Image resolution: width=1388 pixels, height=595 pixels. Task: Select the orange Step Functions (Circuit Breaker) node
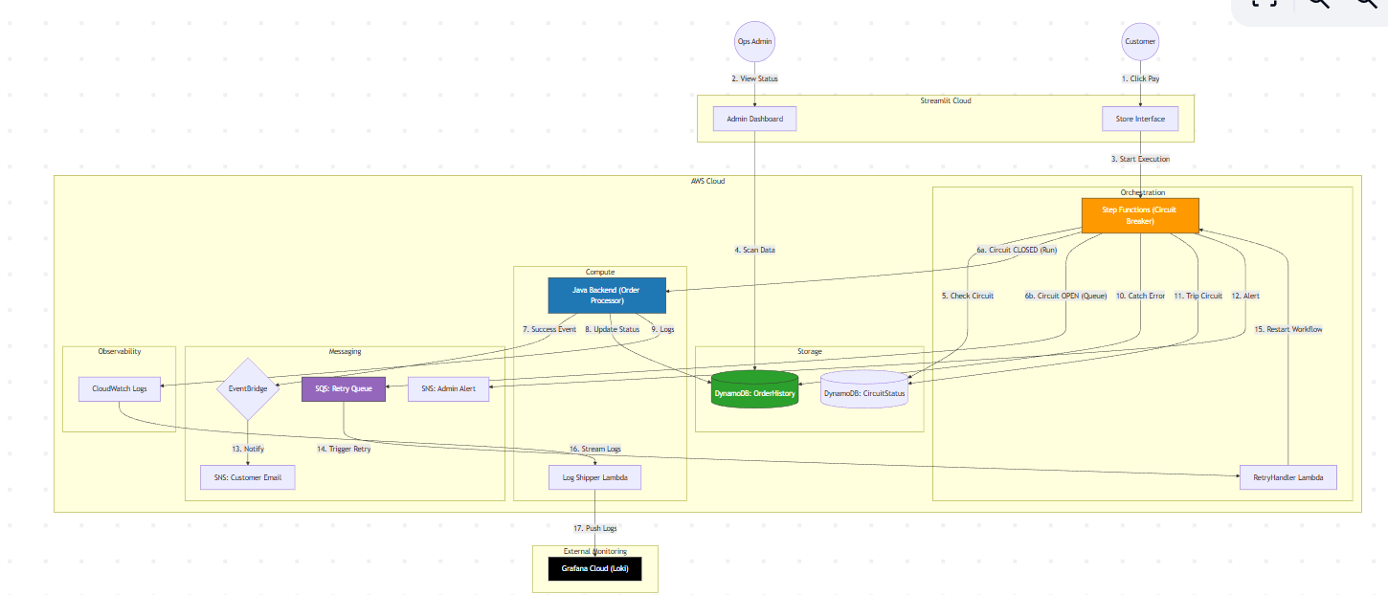click(1139, 215)
